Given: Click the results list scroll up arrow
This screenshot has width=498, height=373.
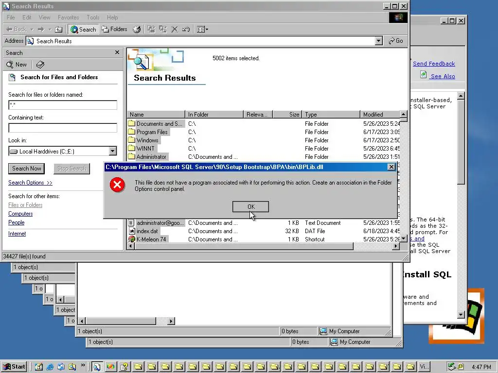Looking at the screenshot, I should 403,114.
